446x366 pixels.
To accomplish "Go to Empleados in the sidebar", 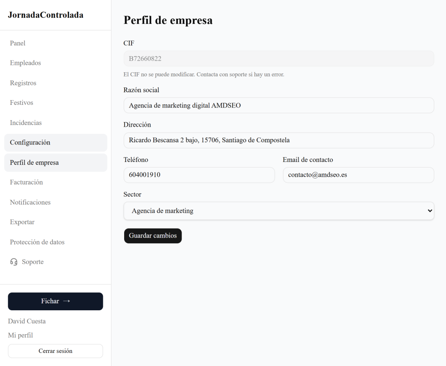I will coord(25,63).
